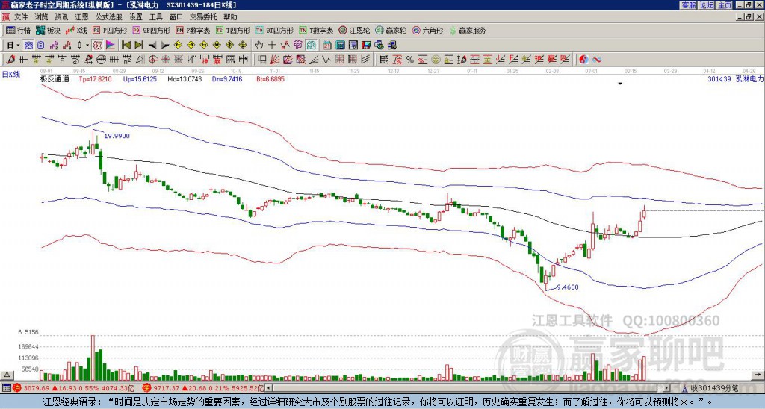This screenshot has width=765, height=409.
Task: Open the 行情 market quotes view
Action: (x=18, y=30)
